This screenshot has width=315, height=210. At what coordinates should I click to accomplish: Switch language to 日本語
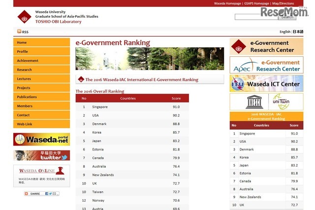[x=298, y=32]
